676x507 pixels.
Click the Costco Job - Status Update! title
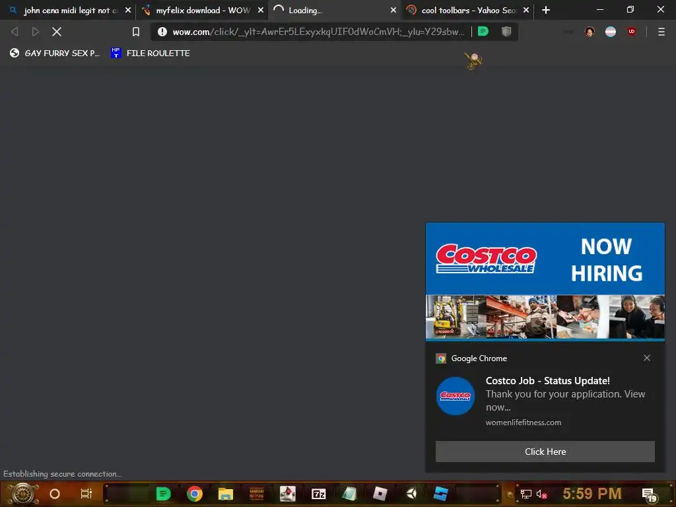click(547, 381)
